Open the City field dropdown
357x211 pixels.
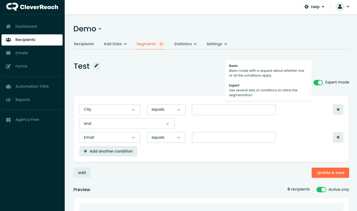coord(109,110)
